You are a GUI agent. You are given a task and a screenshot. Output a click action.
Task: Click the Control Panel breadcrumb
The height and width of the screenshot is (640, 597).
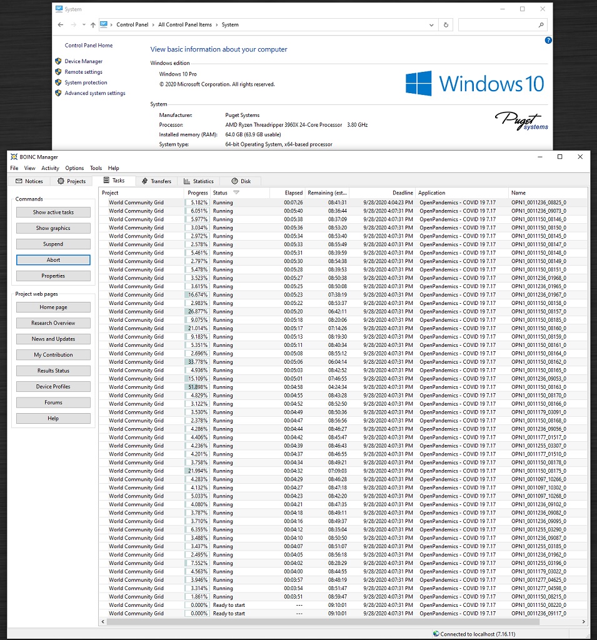133,25
